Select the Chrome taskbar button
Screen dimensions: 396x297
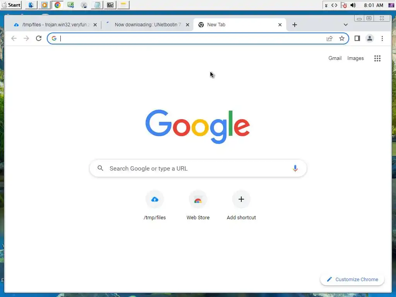pyautogui.click(x=58, y=5)
